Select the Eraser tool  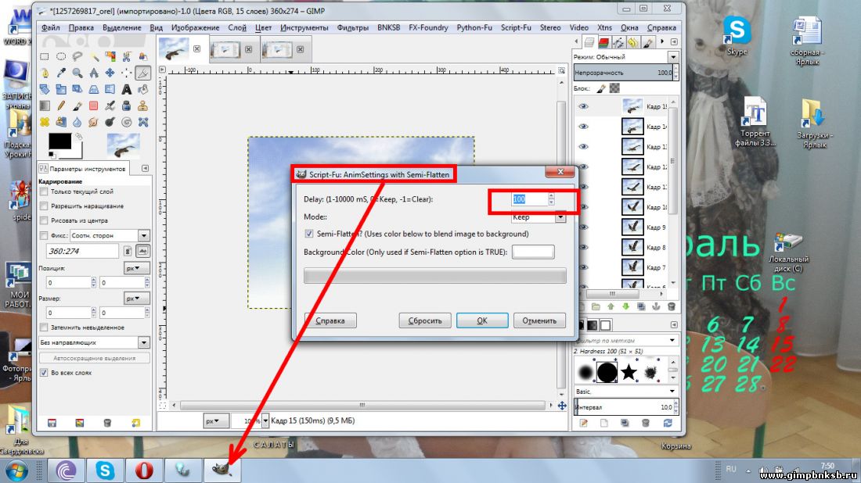(94, 106)
